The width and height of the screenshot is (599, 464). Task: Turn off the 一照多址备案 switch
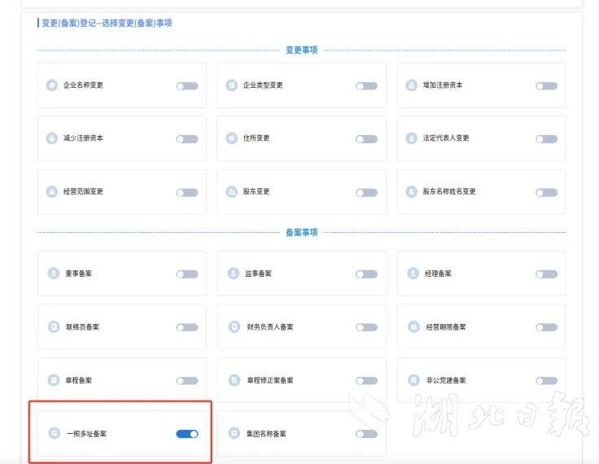pos(187,434)
